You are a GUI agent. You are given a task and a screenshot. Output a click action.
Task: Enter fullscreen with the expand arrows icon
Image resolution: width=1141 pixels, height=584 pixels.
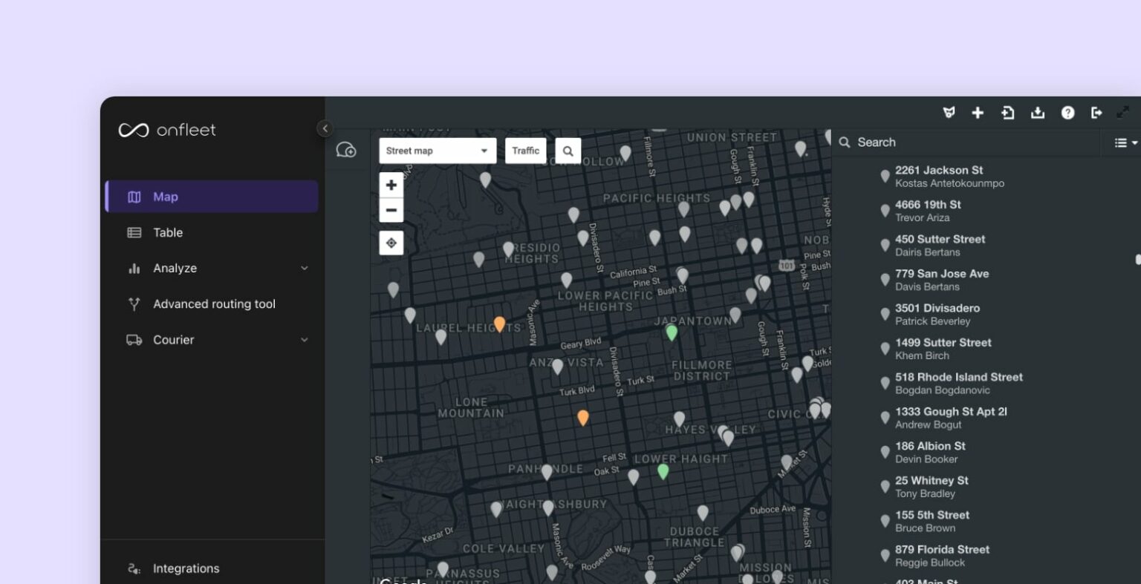tap(1123, 113)
